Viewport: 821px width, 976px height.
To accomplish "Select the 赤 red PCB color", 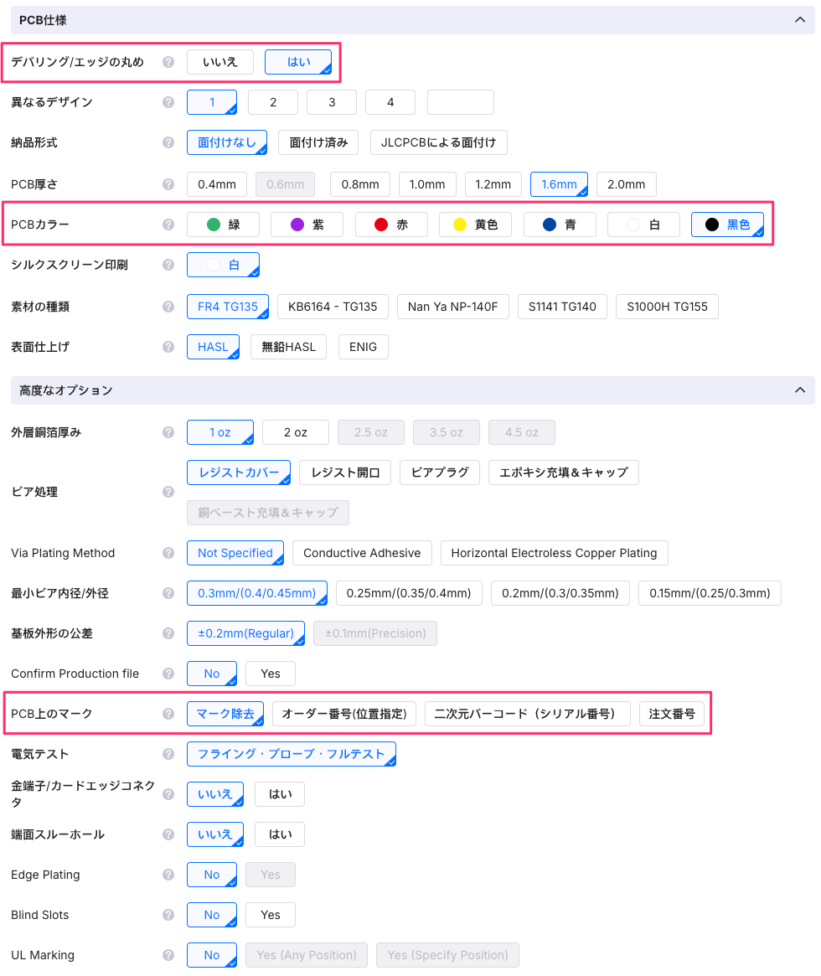I will pyautogui.click(x=391, y=225).
